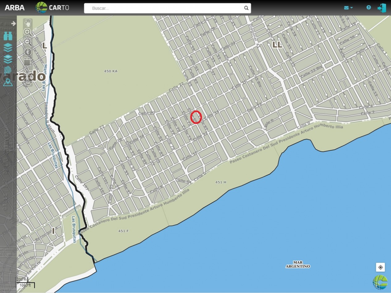Open the map location pin panel
This screenshot has width=391, height=293.
pyautogui.click(x=8, y=82)
